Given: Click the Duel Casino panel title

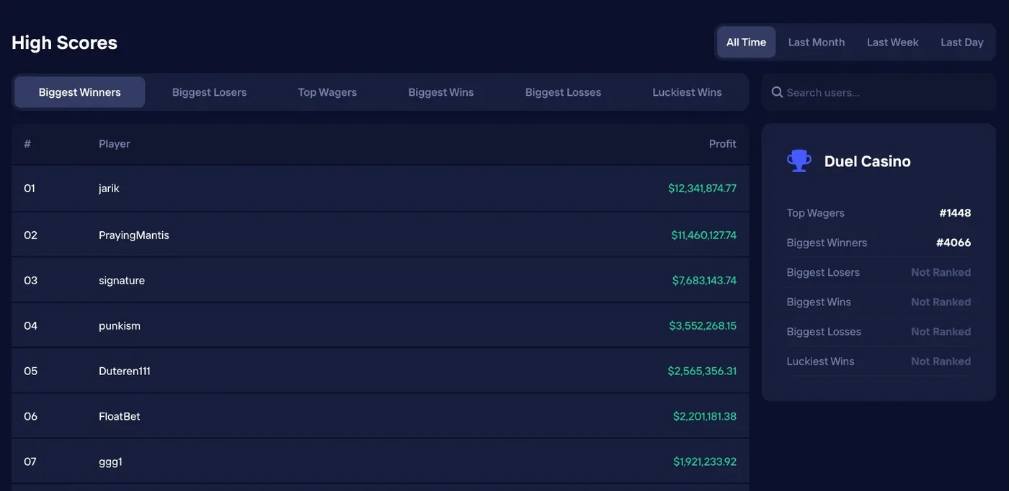Looking at the screenshot, I should pyautogui.click(x=867, y=161).
